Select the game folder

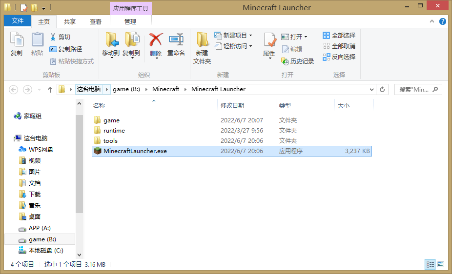(x=232, y=120)
